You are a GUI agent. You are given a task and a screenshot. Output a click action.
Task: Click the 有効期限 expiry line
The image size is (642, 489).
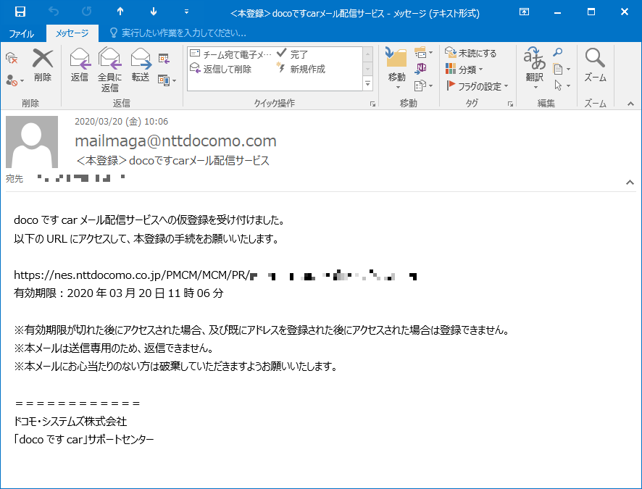point(119,293)
